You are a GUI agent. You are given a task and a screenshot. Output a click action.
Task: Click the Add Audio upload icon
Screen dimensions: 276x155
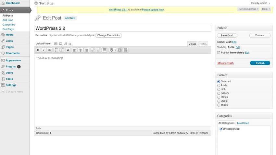[x=65, y=44]
